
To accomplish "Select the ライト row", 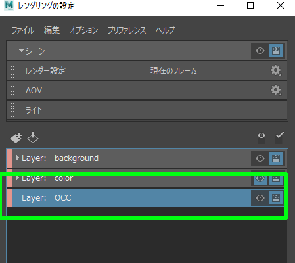I will [x=147, y=110].
